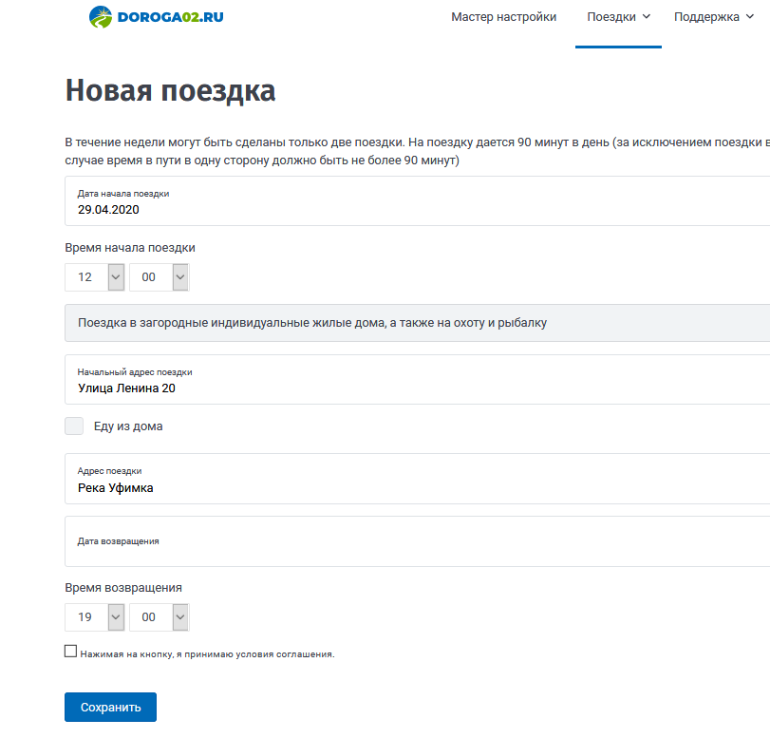Check the agreement terms checkbox
This screenshot has width=770, height=738.
click(70, 651)
